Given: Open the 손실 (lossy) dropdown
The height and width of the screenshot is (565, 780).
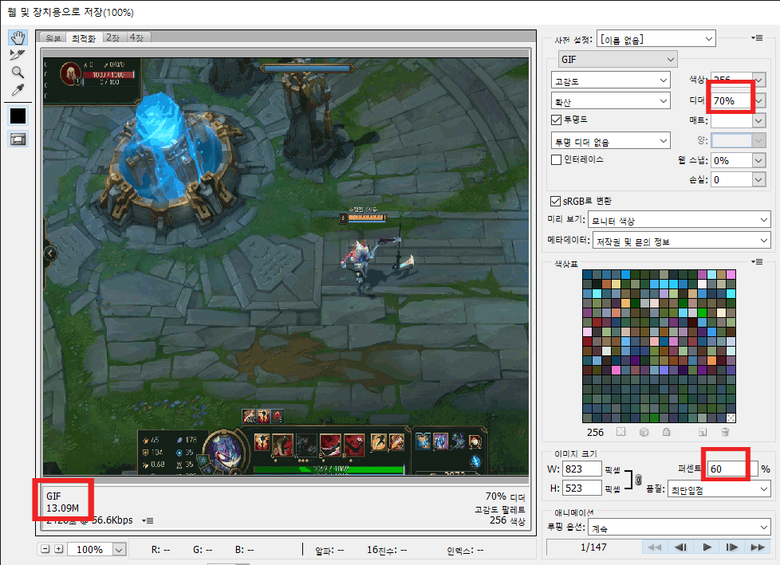Looking at the screenshot, I should 739,179.
